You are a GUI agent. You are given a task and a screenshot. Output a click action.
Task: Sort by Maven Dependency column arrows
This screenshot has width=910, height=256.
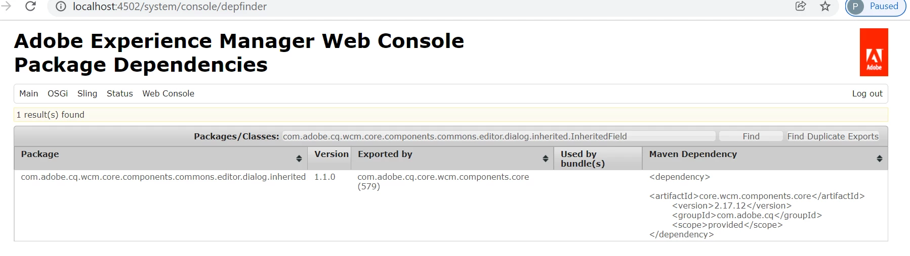[880, 159]
